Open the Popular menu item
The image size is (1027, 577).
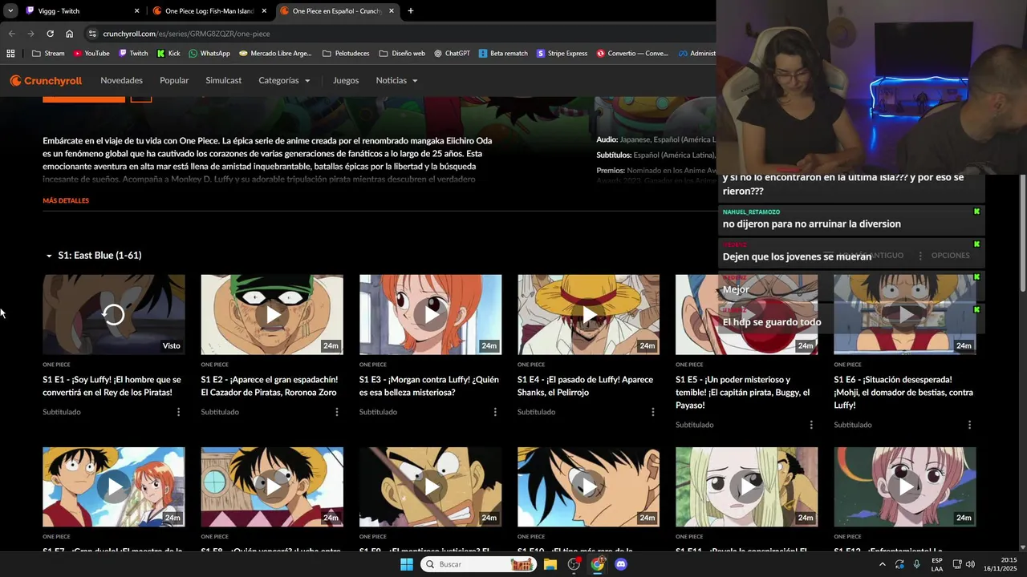point(174,80)
